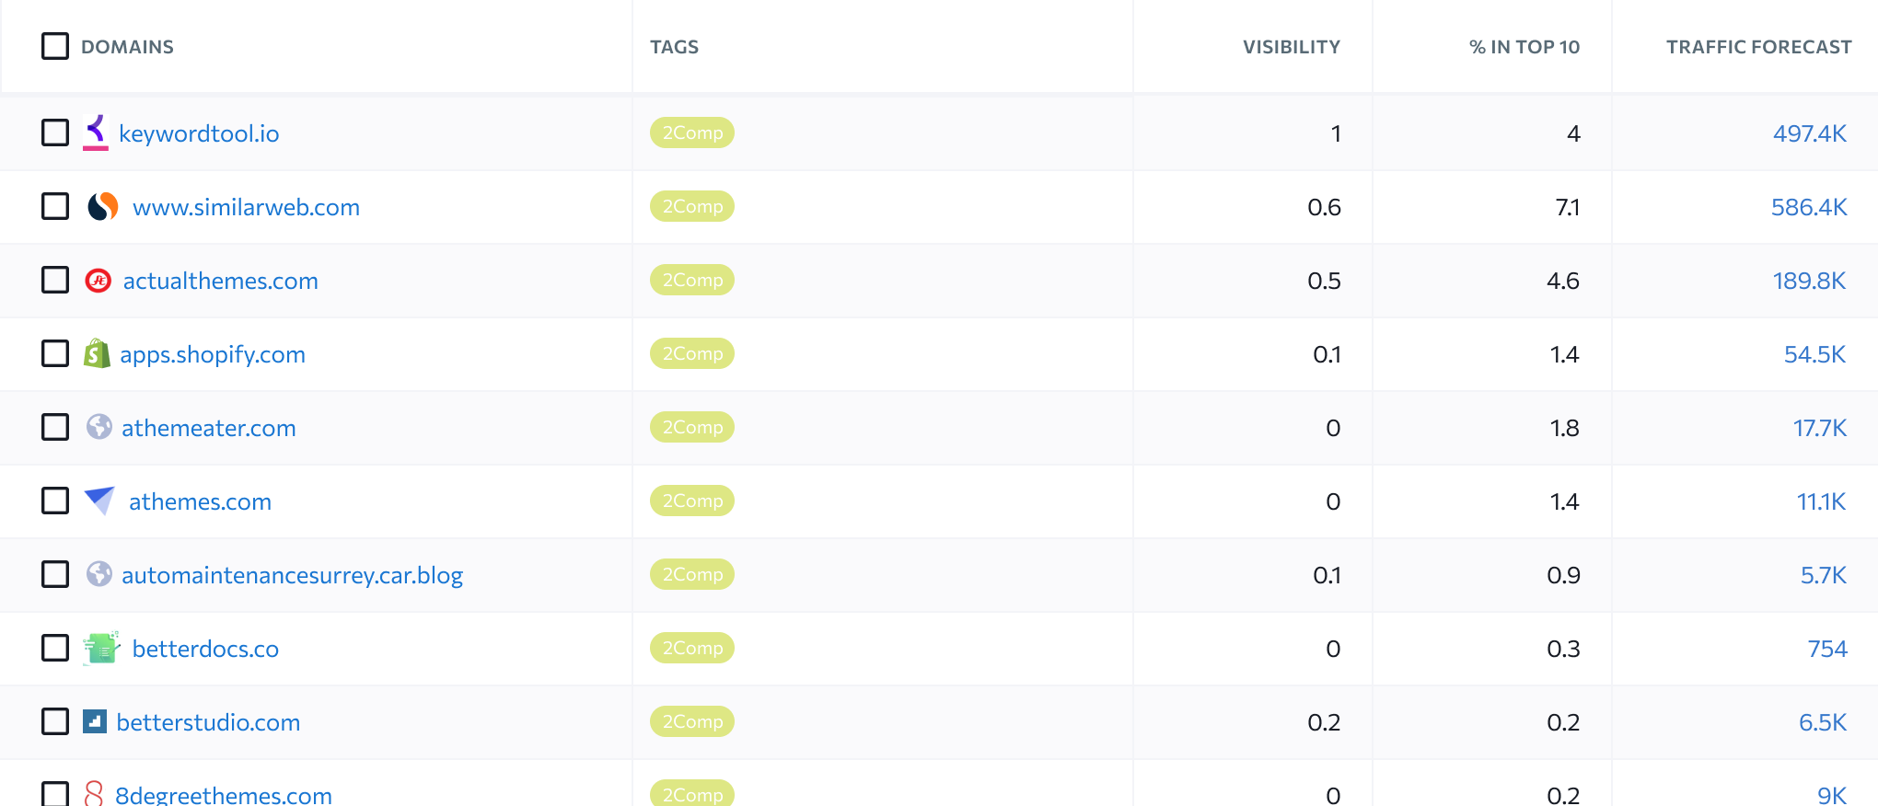The width and height of the screenshot is (1878, 806).
Task: Click the 2Comp tag for betterstudio.com
Action: click(x=692, y=721)
